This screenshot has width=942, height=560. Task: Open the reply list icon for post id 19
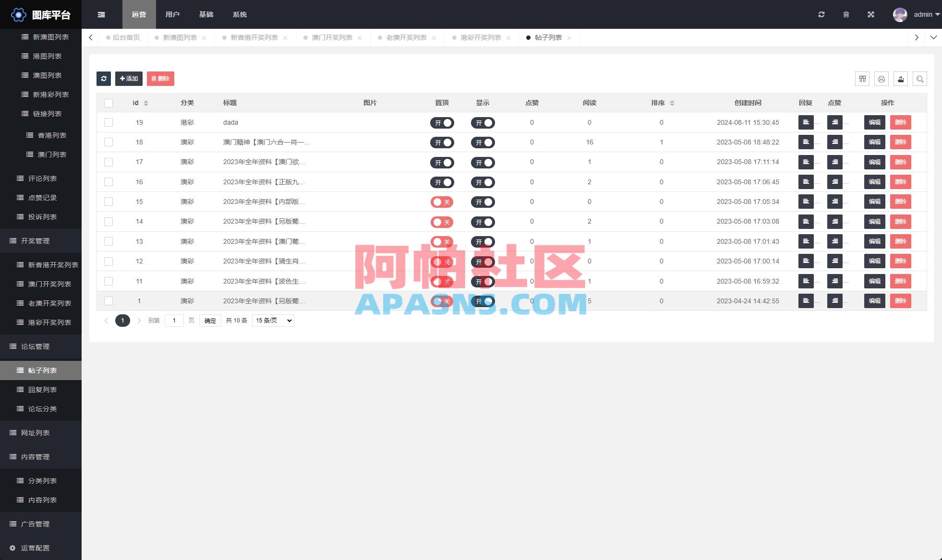806,122
